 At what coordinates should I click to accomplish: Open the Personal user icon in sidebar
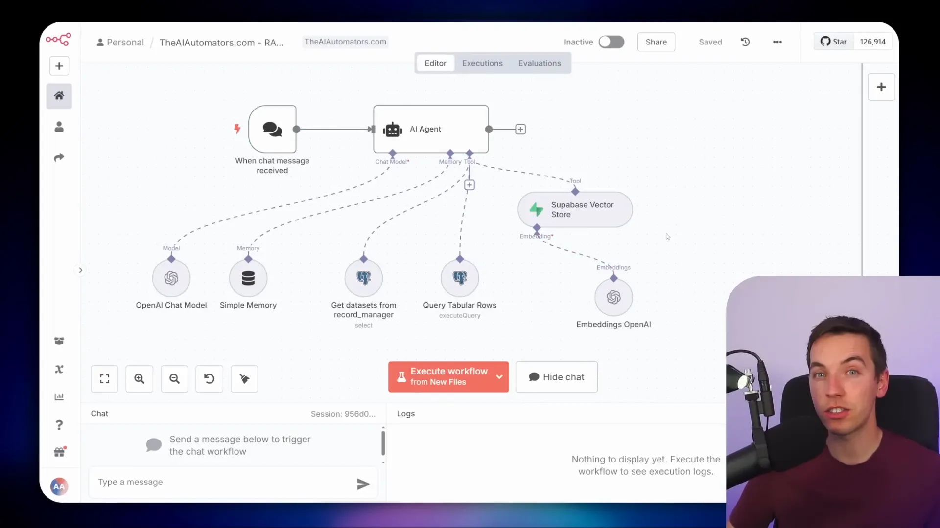59,127
